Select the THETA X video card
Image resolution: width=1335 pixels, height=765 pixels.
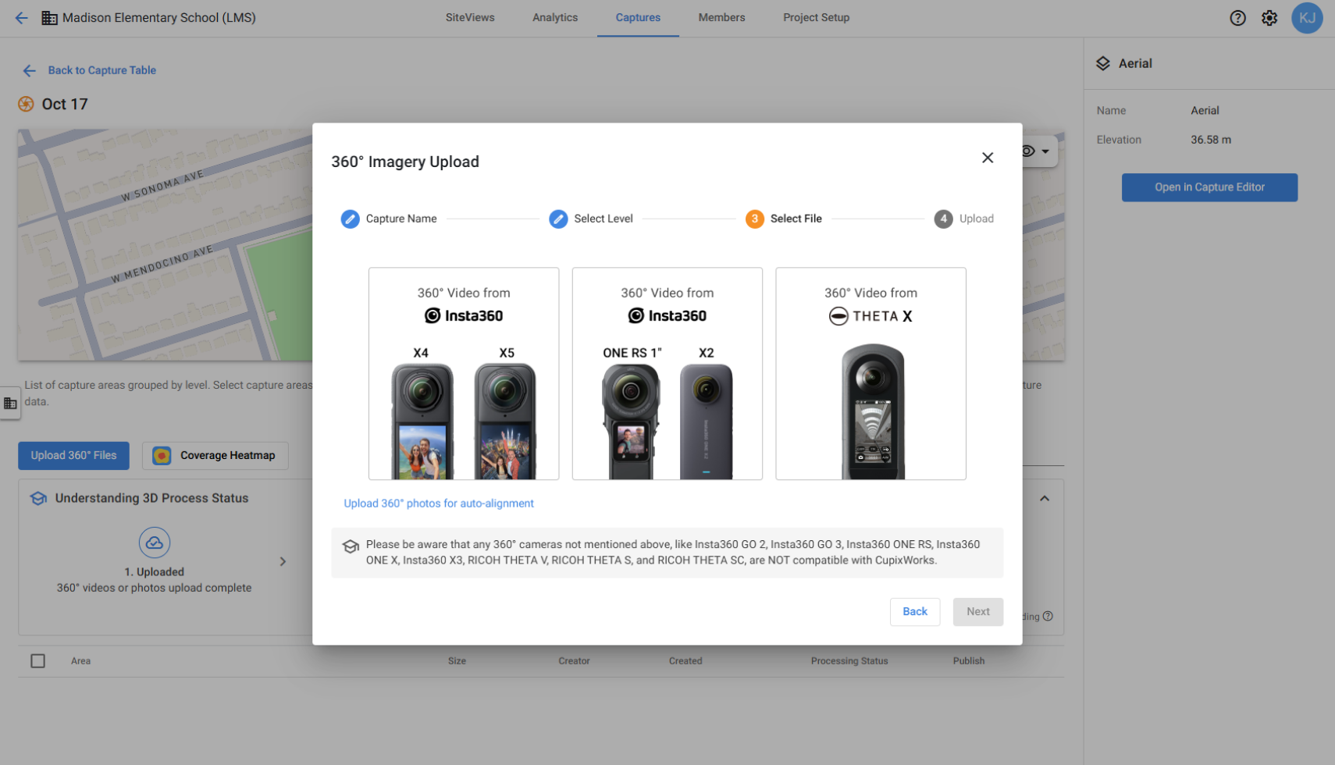(871, 374)
